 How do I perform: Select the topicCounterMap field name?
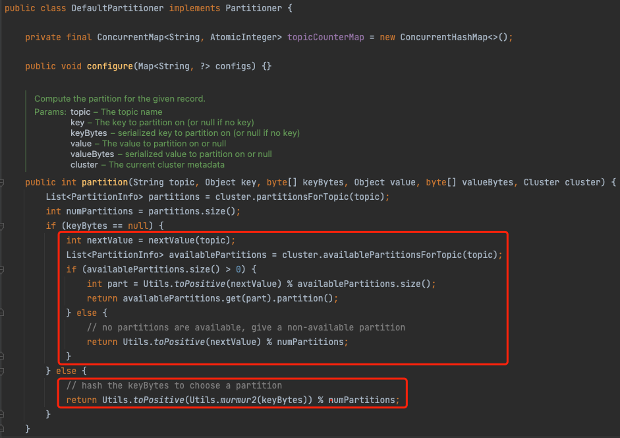pos(325,37)
